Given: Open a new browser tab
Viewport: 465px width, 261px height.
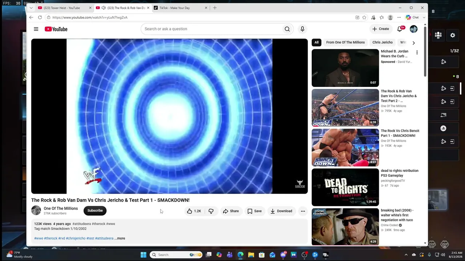Looking at the screenshot, I should tap(215, 8).
